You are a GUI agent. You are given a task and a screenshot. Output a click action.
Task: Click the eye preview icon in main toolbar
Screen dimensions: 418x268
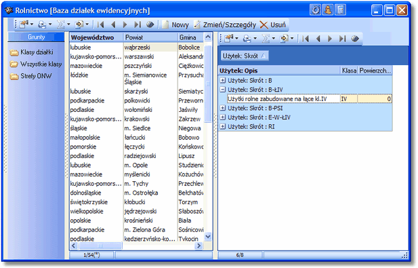(x=150, y=24)
